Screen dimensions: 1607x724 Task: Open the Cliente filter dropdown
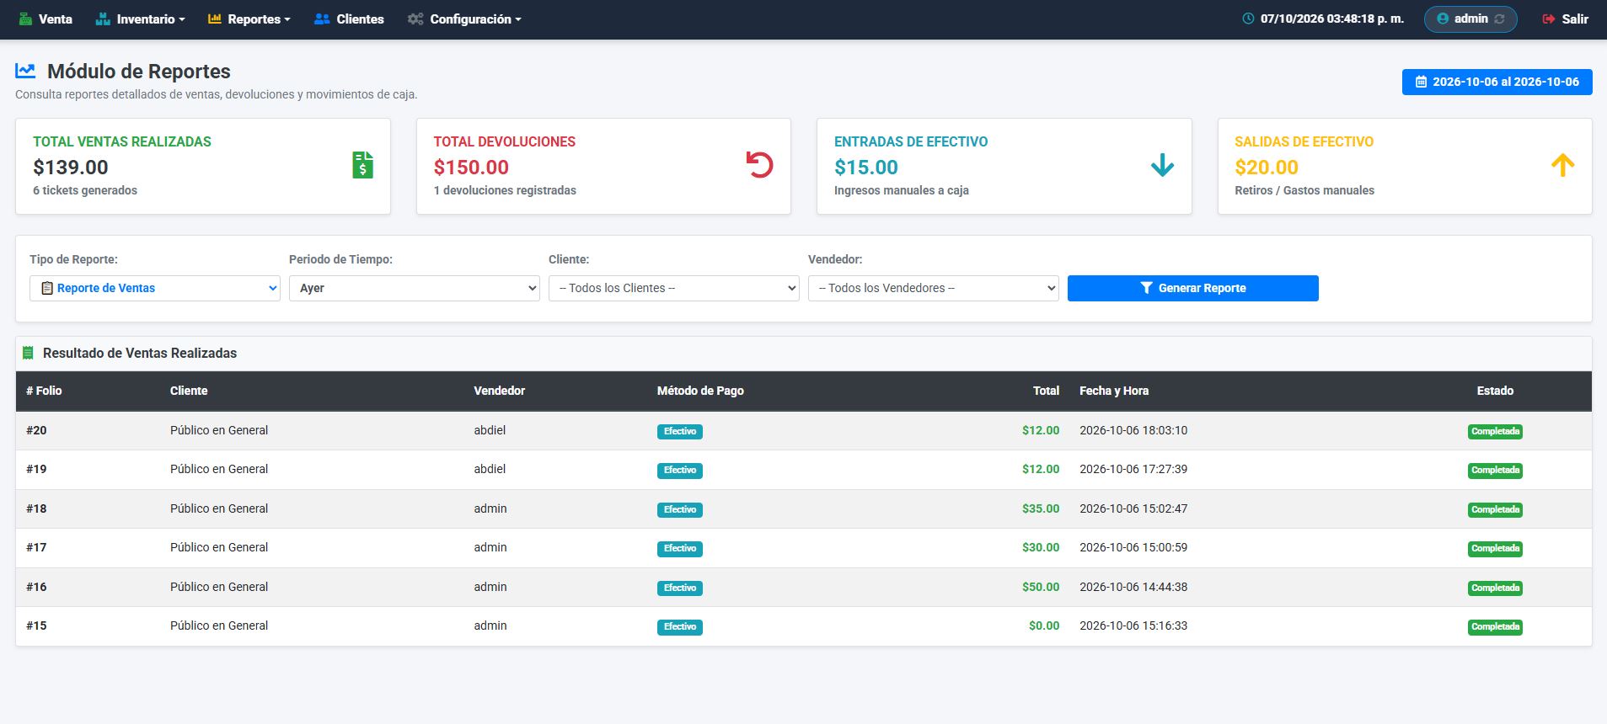pyautogui.click(x=674, y=288)
